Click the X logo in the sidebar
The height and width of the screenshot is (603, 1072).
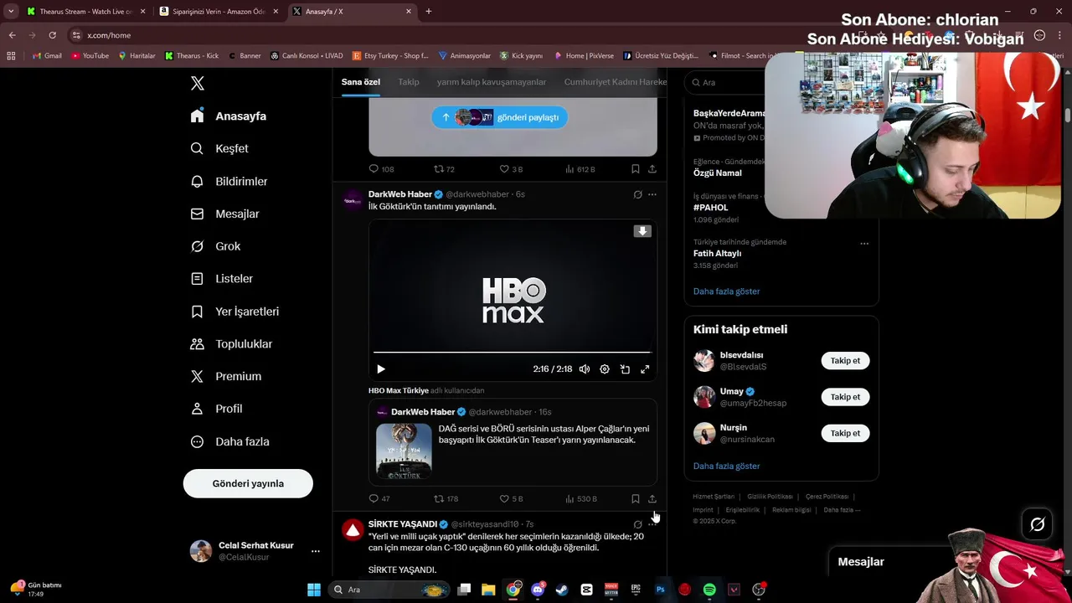(198, 83)
